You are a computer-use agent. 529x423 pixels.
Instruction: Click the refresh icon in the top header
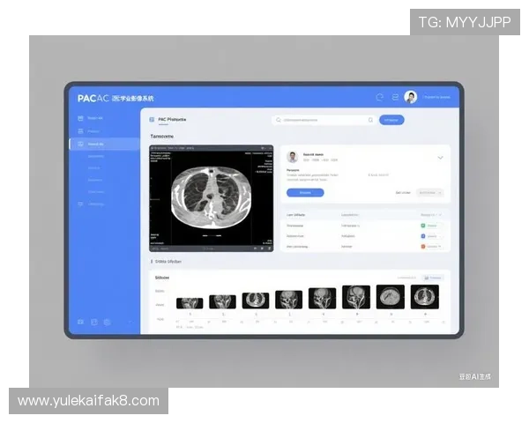[x=380, y=97]
